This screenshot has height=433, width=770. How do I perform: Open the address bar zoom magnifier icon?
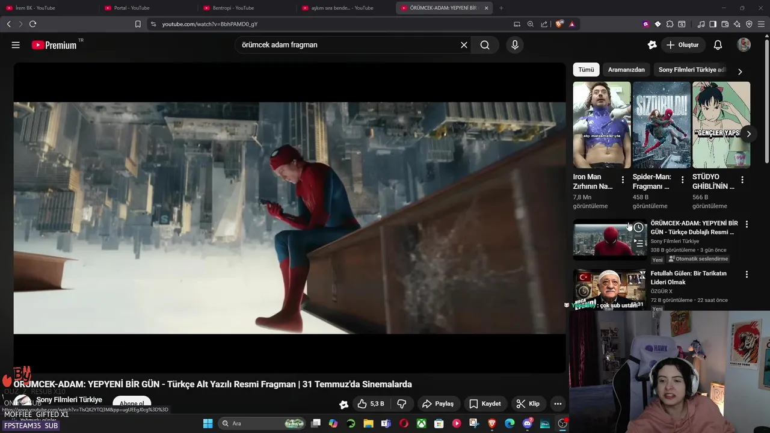point(530,24)
